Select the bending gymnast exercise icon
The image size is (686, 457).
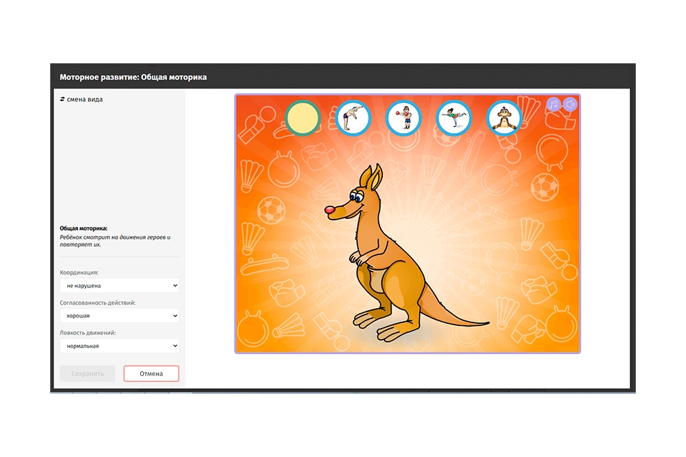pyautogui.click(x=353, y=118)
